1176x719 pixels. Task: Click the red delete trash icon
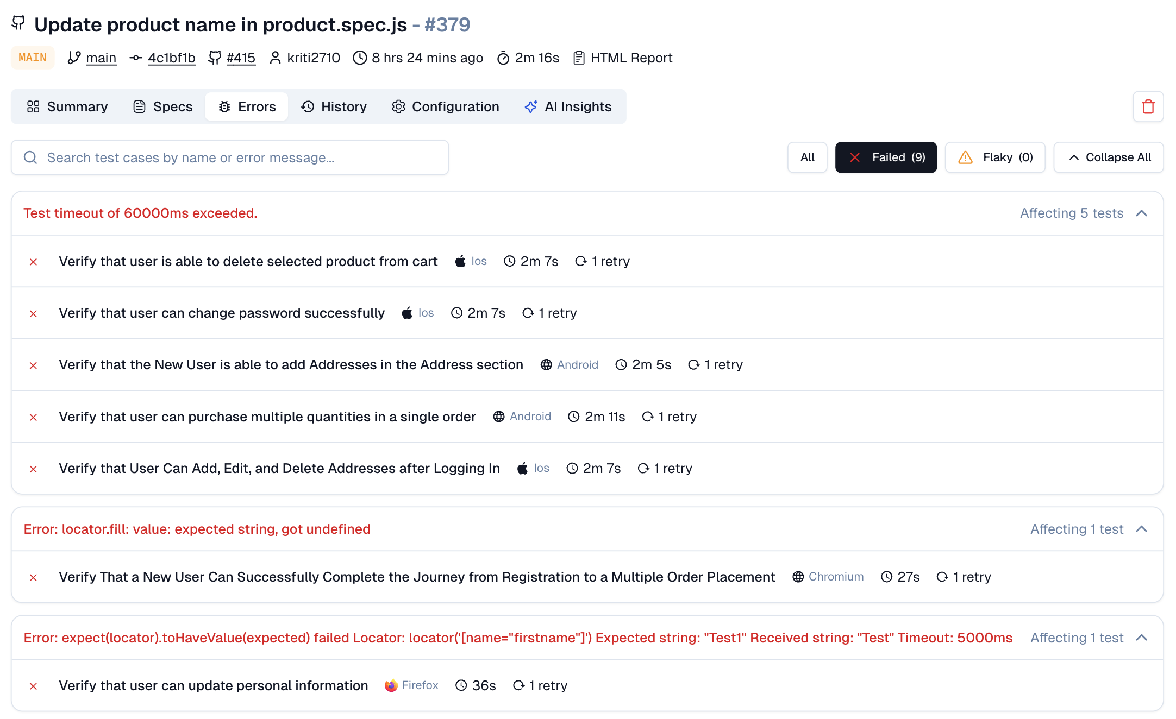1148,106
